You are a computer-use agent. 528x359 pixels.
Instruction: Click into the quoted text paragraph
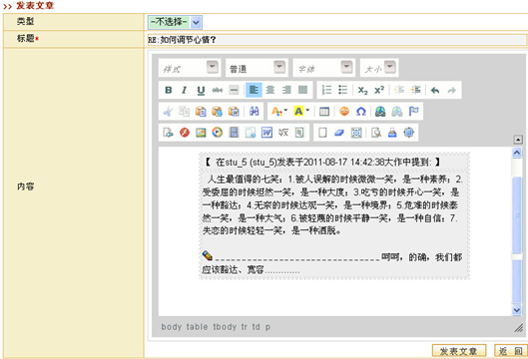coord(332,204)
